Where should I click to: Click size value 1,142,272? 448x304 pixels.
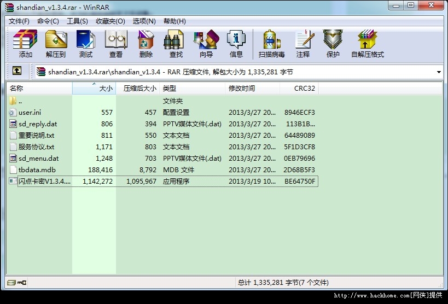pyautogui.click(x=97, y=181)
